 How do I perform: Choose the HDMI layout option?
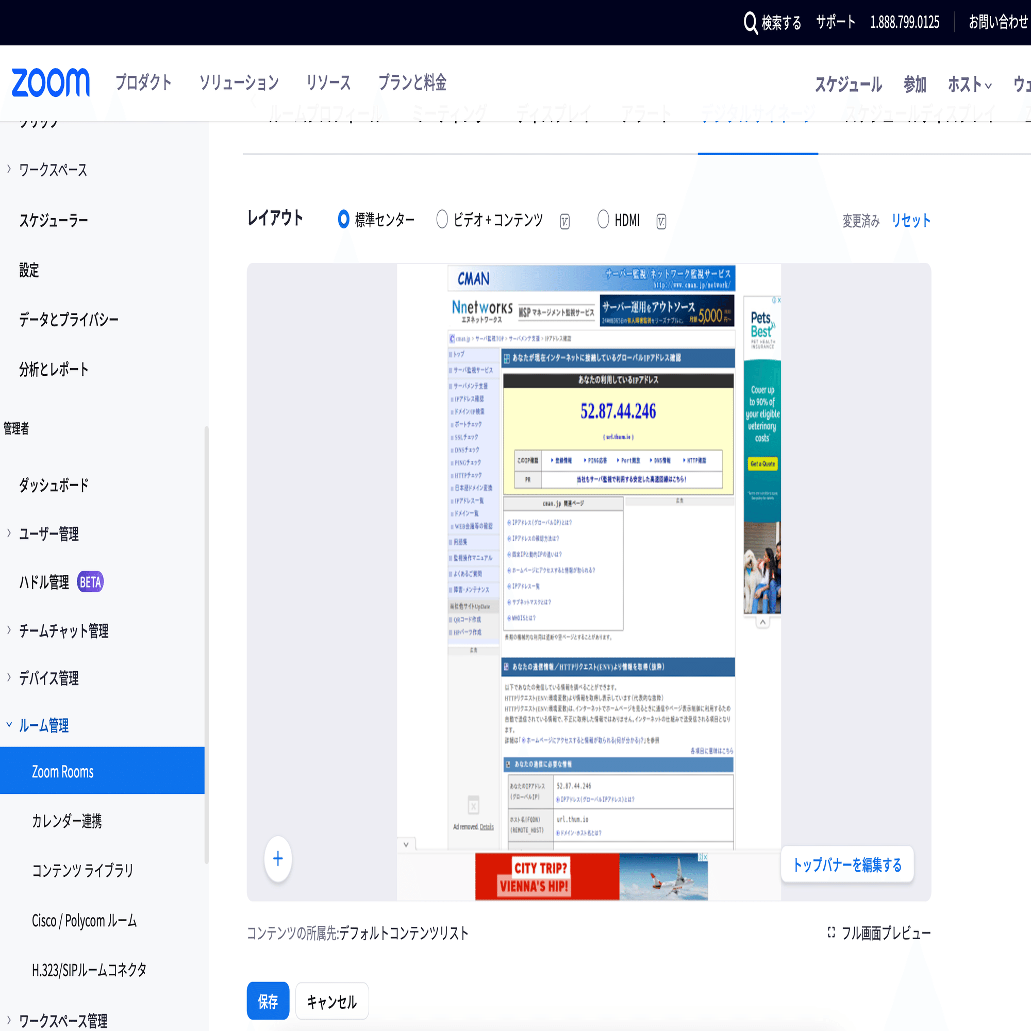(x=604, y=219)
